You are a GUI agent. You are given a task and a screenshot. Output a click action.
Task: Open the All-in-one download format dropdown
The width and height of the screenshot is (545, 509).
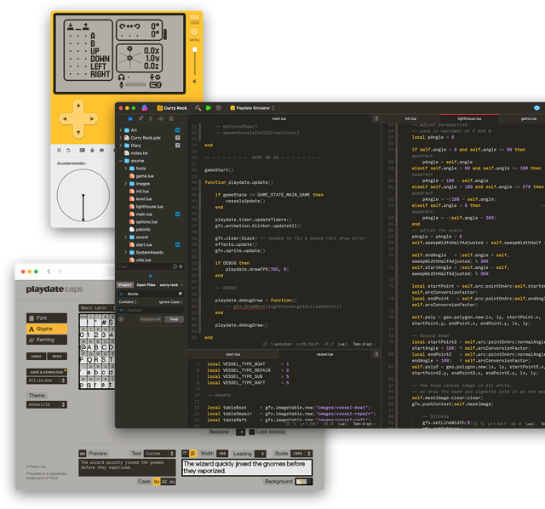click(x=47, y=380)
